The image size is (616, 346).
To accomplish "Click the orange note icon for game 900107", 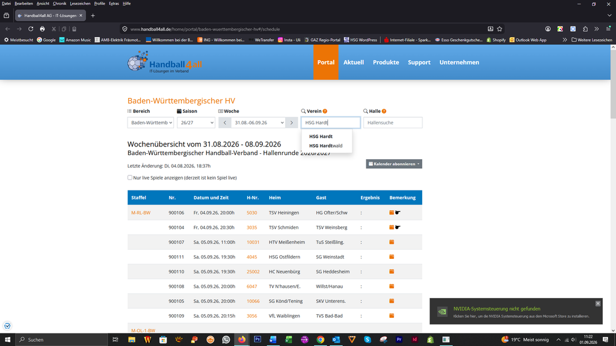I will click(392, 242).
